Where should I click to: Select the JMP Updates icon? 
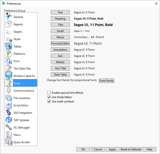tap(9, 120)
